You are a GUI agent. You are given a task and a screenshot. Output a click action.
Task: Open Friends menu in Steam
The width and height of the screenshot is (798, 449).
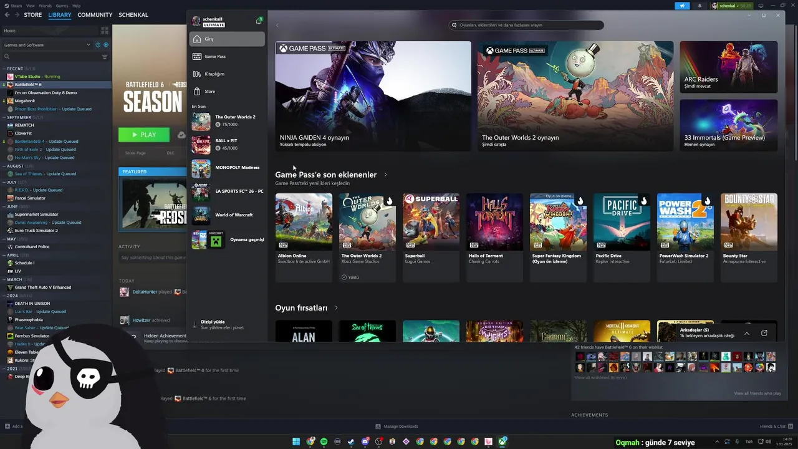[x=46, y=6]
